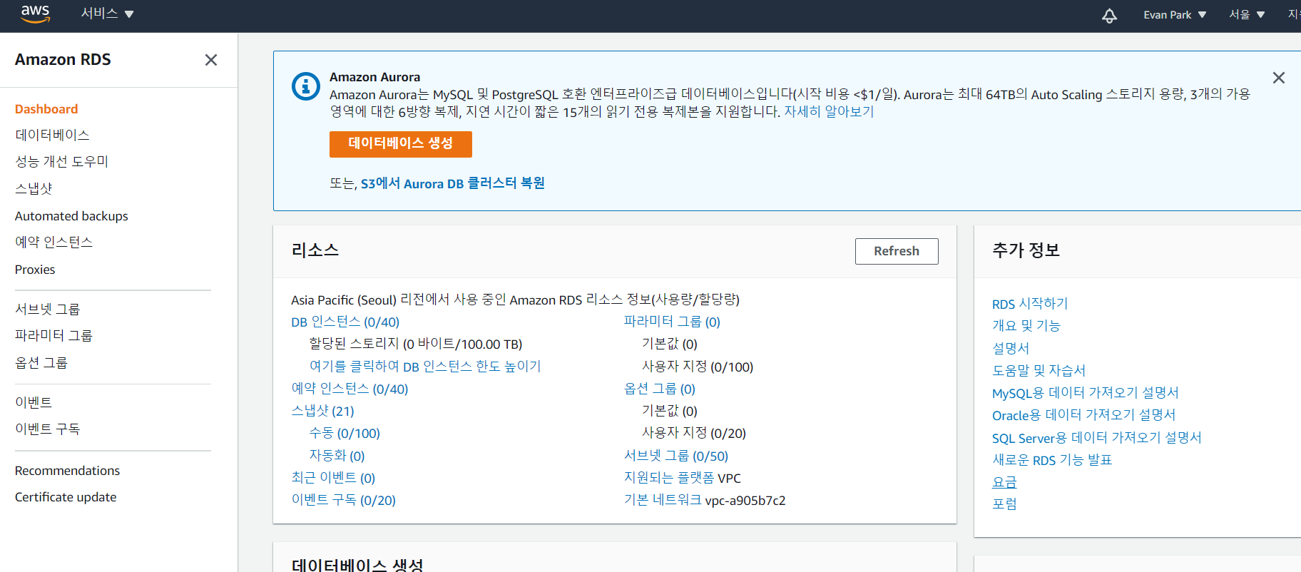Image resolution: width=1301 pixels, height=572 pixels.
Task: Close the Amazon RDS sidebar panel
Action: pos(211,60)
